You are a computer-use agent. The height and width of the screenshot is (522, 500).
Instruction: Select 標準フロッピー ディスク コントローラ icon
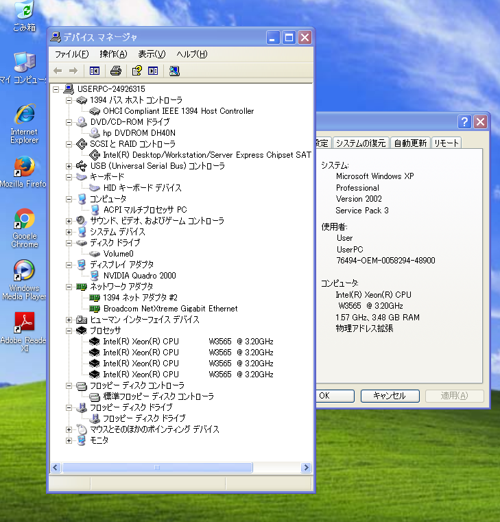pyautogui.click(x=95, y=396)
